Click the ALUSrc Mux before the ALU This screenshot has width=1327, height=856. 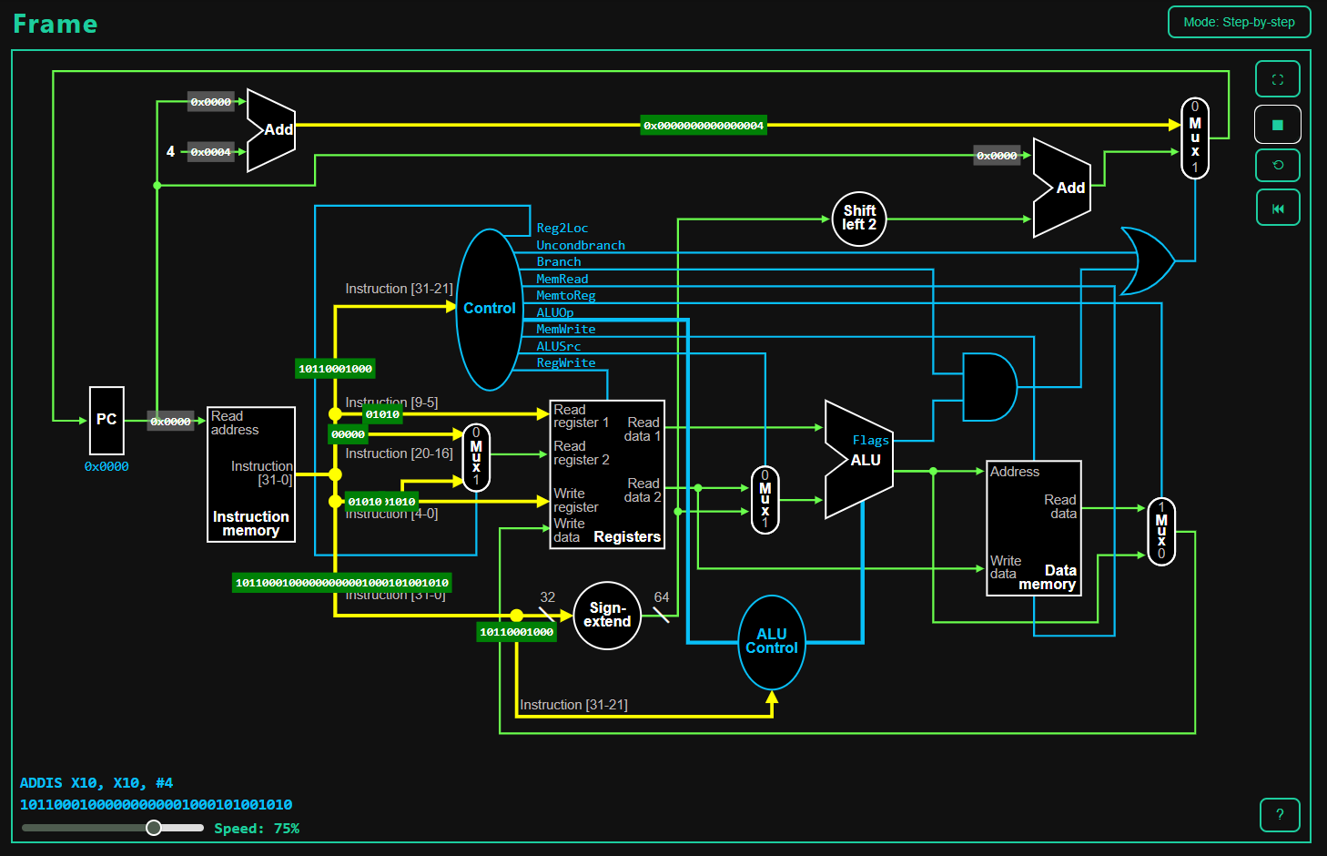tap(765, 500)
